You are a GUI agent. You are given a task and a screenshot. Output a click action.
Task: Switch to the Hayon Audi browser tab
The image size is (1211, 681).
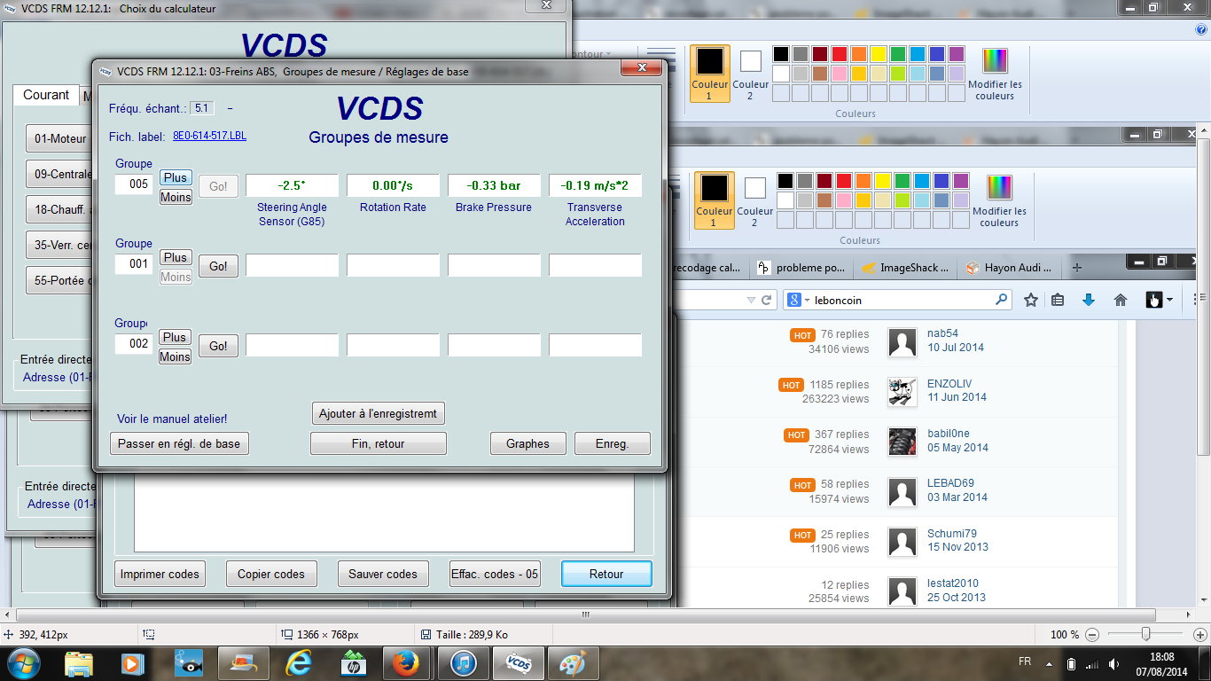tap(1009, 267)
